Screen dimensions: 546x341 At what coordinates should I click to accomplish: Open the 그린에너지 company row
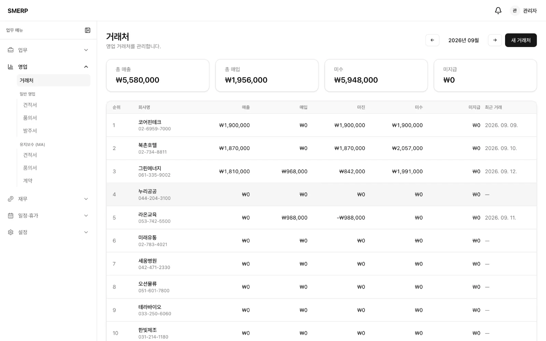coord(321,172)
